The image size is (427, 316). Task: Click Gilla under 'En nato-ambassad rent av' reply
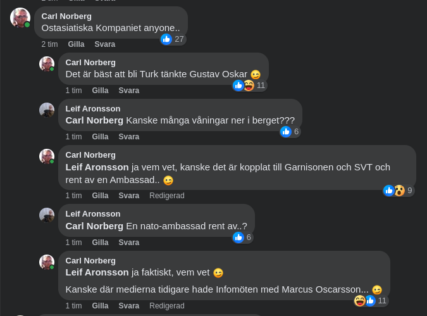100,243
